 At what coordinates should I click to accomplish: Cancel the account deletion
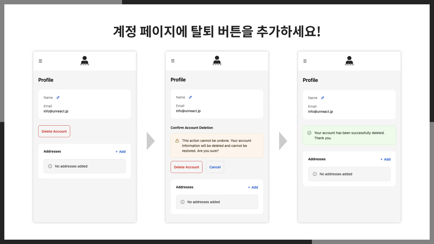tap(215, 167)
